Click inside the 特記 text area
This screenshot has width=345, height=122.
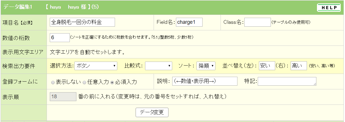pos(287,81)
